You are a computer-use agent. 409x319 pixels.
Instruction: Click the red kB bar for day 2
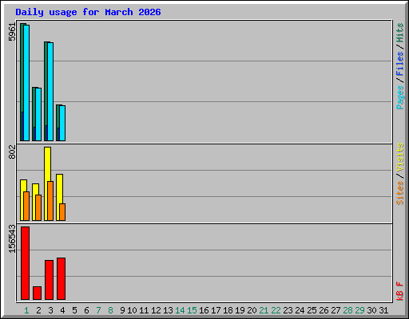37,293
